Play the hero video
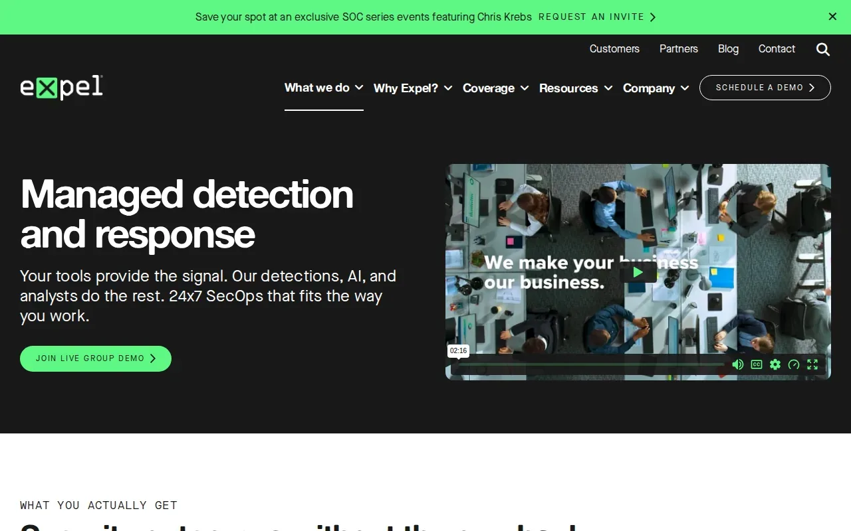Image resolution: width=851 pixels, height=531 pixels. [638, 272]
